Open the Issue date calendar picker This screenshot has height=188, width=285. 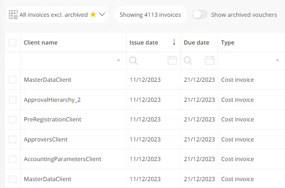172,60
